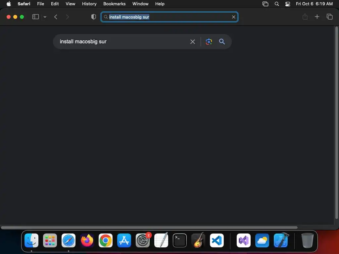Clear the address bar with its X
This screenshot has height=254, width=339.
pyautogui.click(x=233, y=17)
